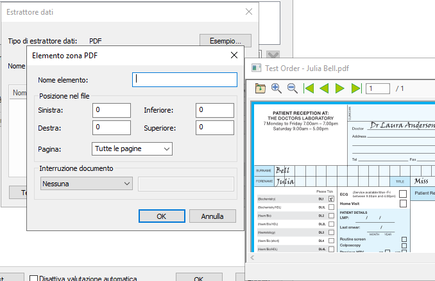The width and height of the screenshot is (435, 281).
Task: Tick the ECG checkbox on the form
Action: (403, 193)
